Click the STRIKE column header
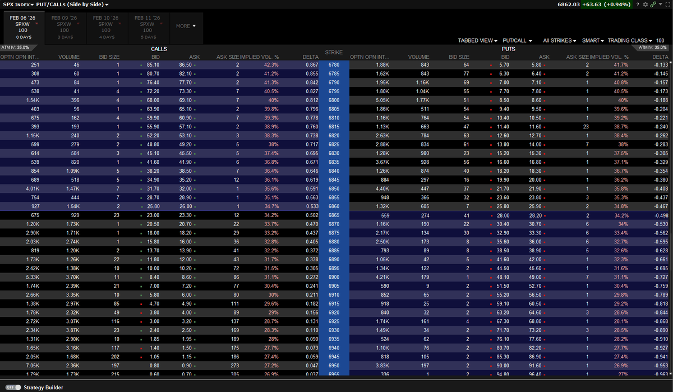The image size is (673, 392). [x=334, y=53]
